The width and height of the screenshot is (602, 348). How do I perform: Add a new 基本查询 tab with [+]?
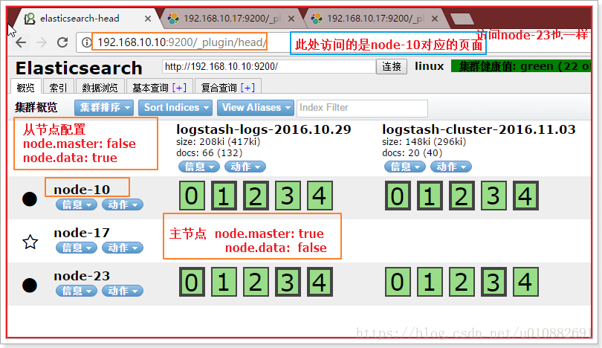[x=179, y=88]
